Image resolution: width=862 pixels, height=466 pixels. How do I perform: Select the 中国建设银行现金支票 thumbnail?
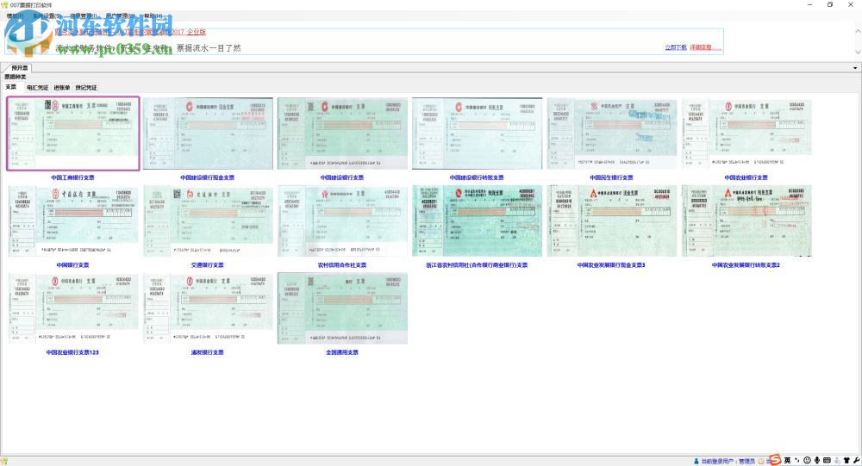pos(208,134)
